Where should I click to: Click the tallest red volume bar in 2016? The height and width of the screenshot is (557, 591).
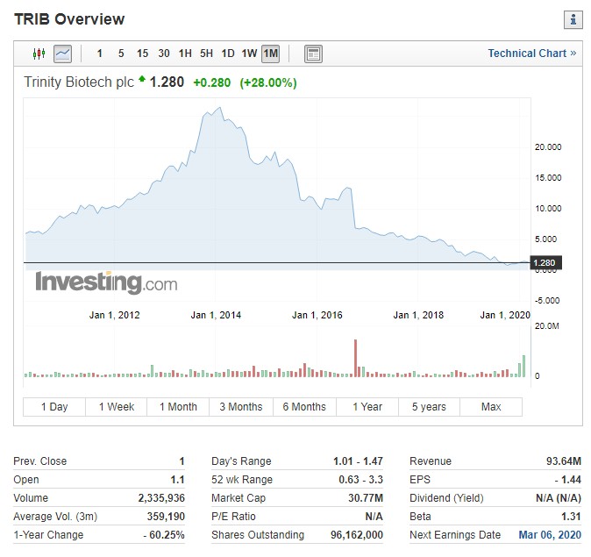coord(355,358)
